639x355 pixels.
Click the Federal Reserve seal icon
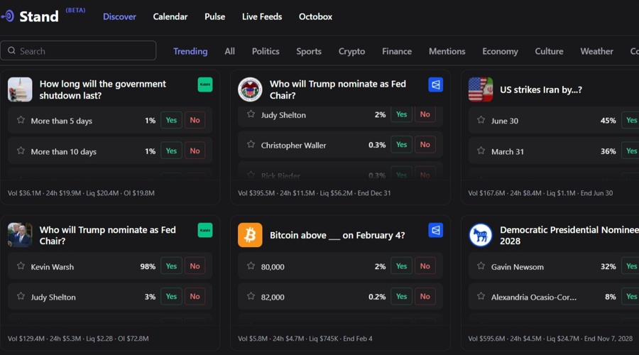pos(250,89)
